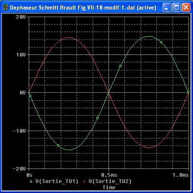Click the 20V y-axis label

pos(21,17)
